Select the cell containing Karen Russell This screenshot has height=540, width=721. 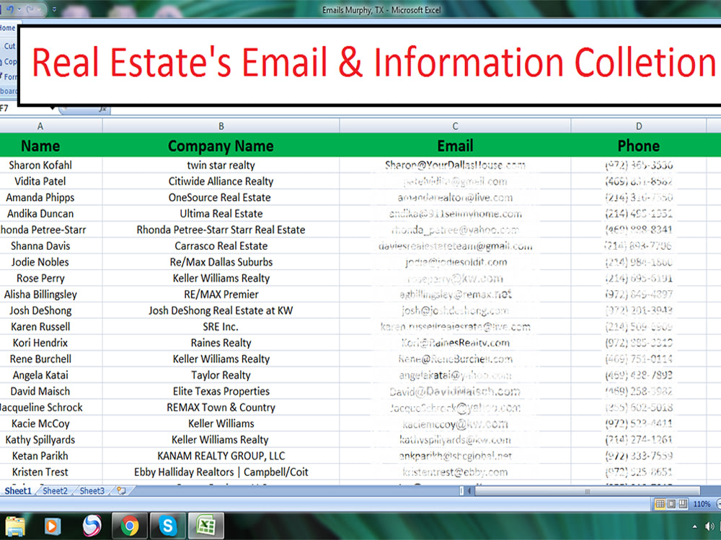(40, 327)
